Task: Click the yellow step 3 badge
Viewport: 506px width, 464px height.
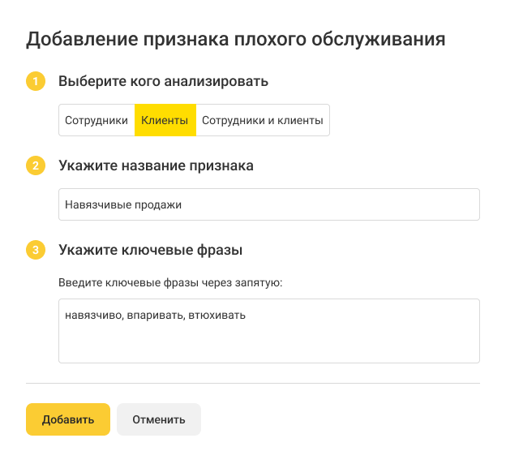Action: point(36,251)
